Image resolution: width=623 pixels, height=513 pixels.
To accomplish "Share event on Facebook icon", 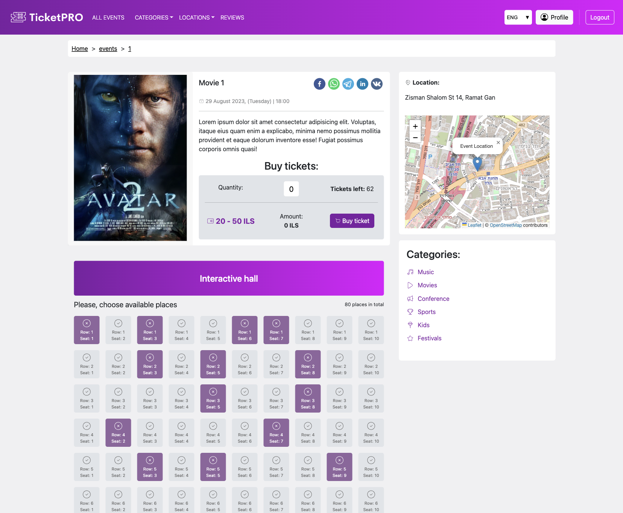I will pyautogui.click(x=319, y=84).
